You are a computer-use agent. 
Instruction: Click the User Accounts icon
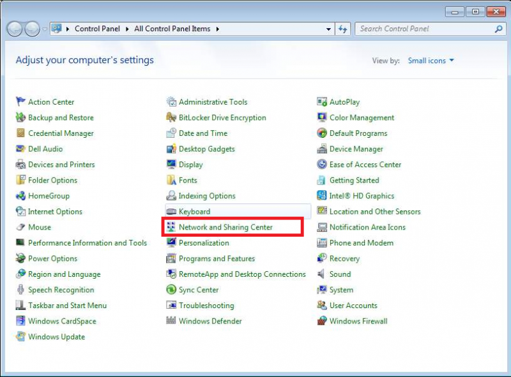tap(322, 305)
